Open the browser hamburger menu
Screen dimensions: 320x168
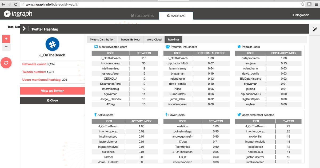[316, 5]
